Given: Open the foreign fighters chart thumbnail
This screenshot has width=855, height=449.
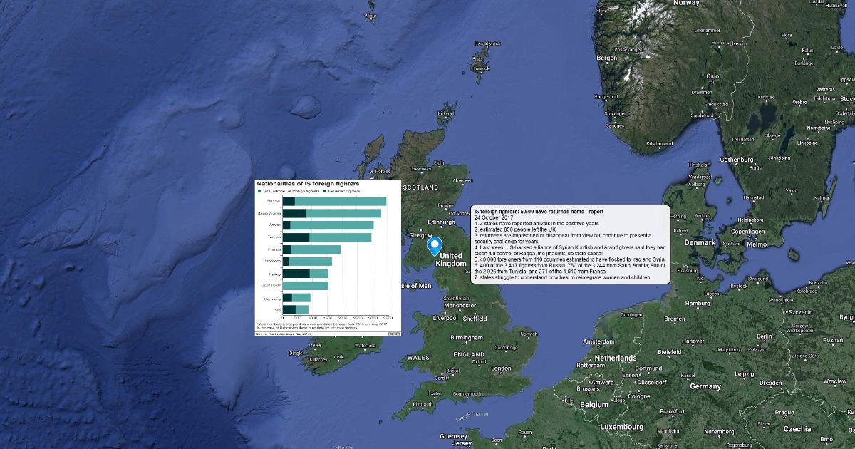Looking at the screenshot, I should pyautogui.click(x=328, y=257).
